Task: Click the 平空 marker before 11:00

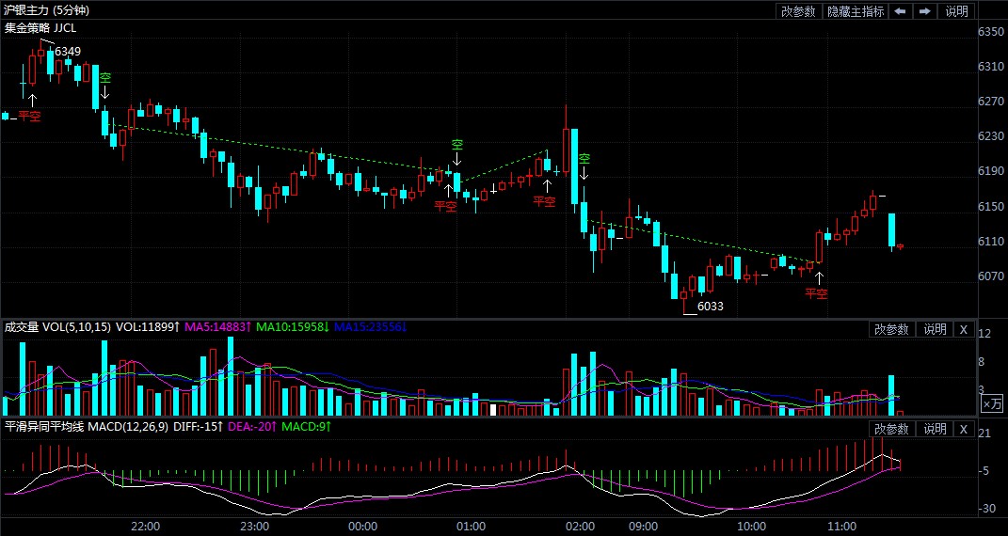Action: click(817, 286)
